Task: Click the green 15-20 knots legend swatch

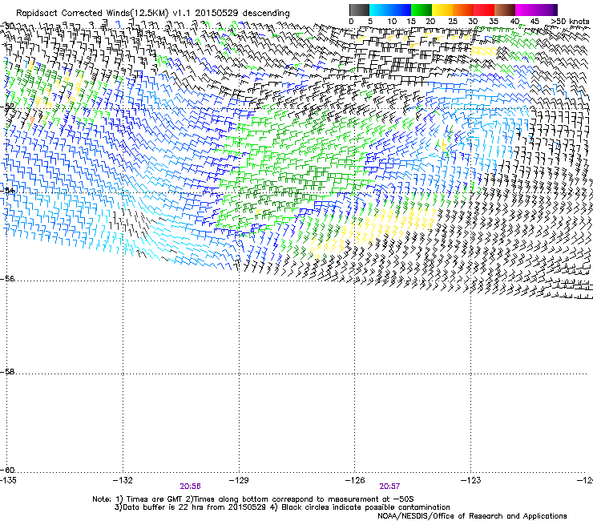Action: click(422, 10)
